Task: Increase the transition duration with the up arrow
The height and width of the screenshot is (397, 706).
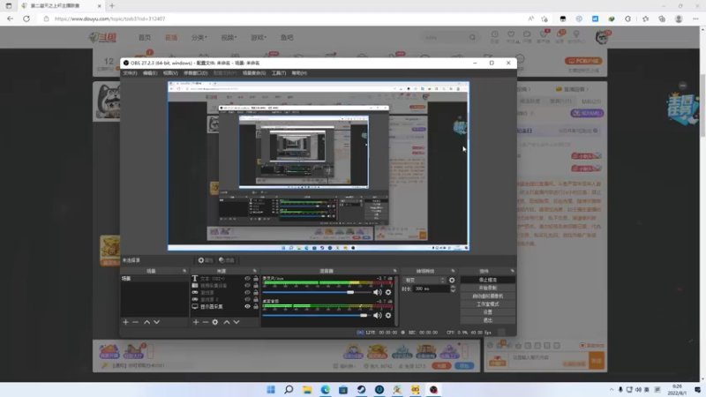Action: tap(453, 287)
